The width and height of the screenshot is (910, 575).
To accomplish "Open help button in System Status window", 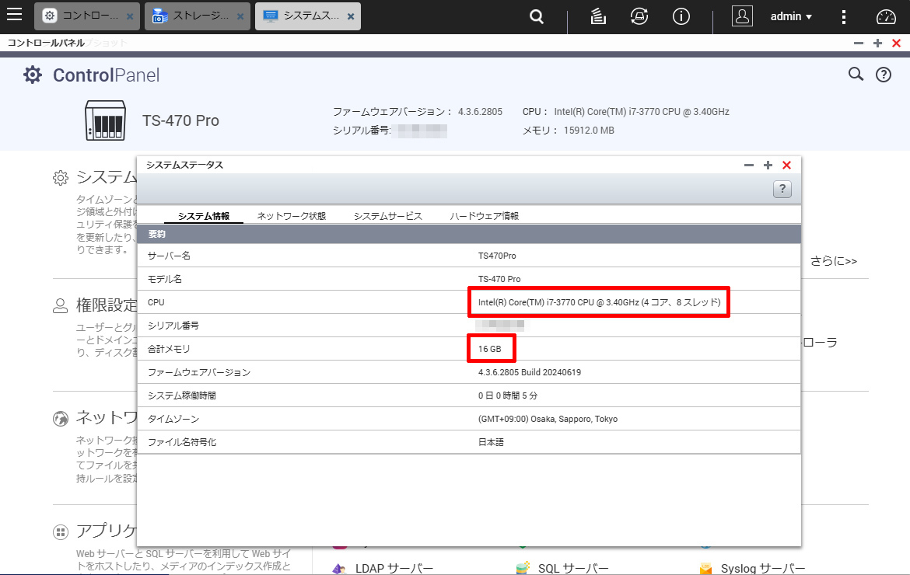I will pyautogui.click(x=782, y=189).
